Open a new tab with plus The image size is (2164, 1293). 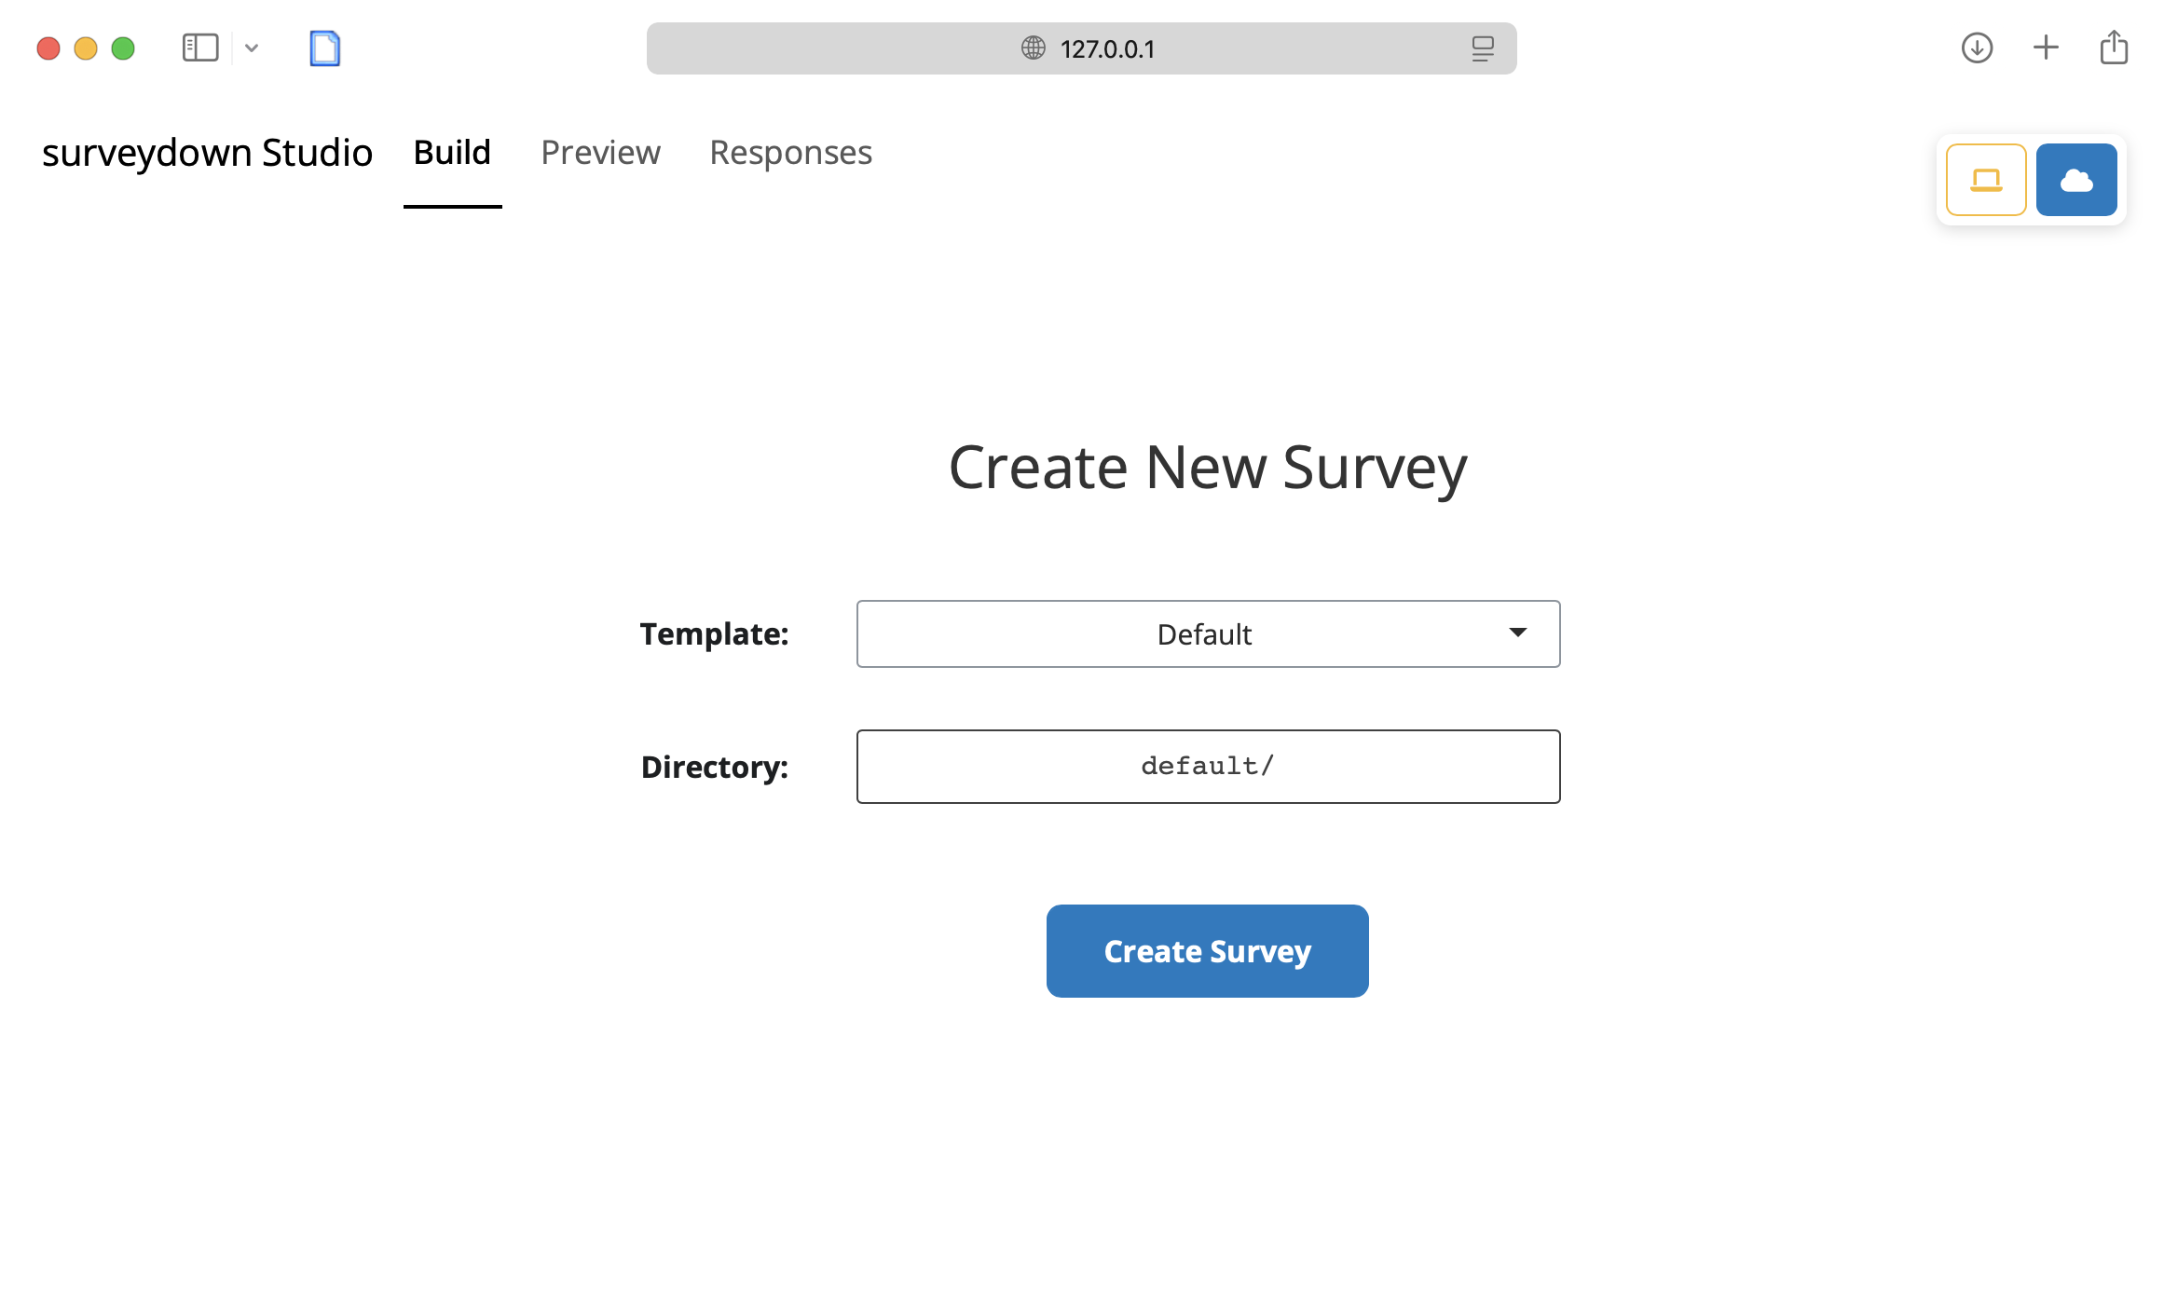pos(2046,48)
